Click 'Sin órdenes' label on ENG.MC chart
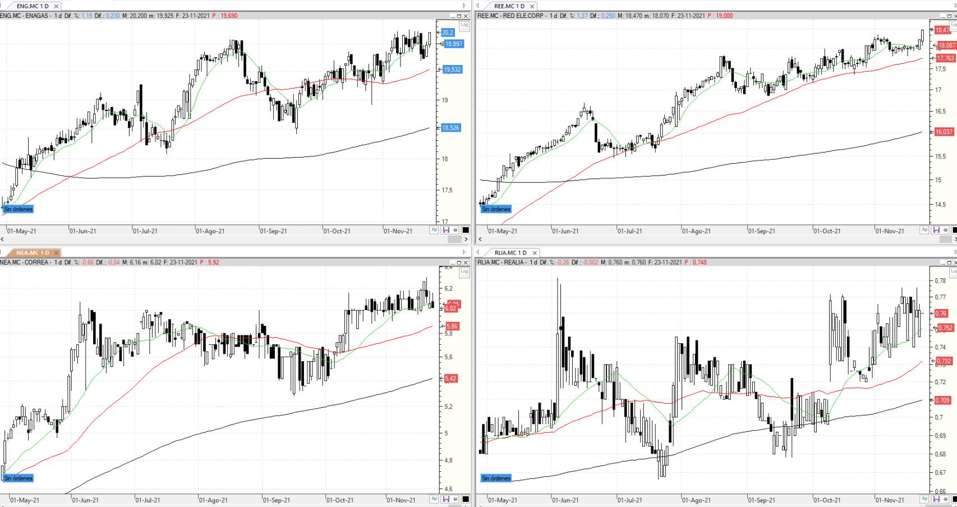The image size is (957, 507). point(19,209)
